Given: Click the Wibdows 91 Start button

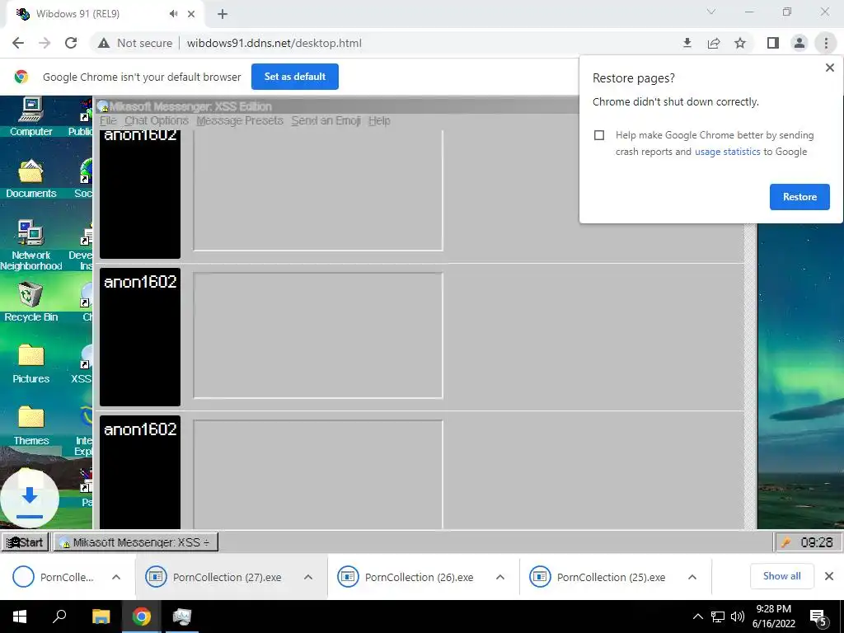Looking at the screenshot, I should click(x=26, y=542).
